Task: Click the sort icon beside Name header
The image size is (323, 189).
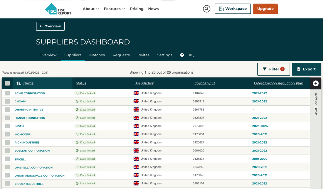Action: pos(18,83)
